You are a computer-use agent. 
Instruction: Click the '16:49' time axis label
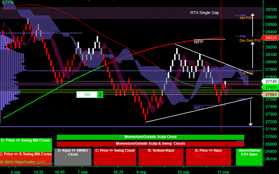point(60,172)
